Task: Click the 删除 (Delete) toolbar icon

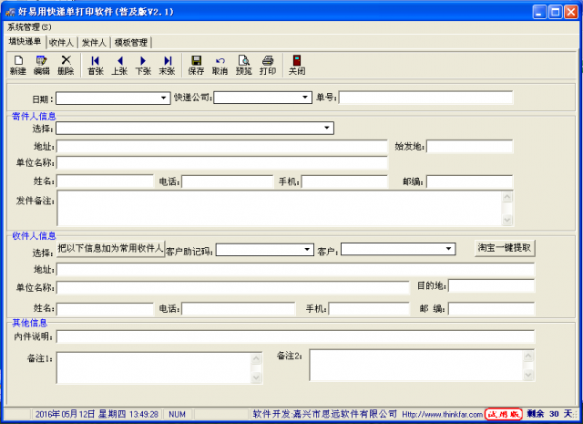Action: [66, 65]
